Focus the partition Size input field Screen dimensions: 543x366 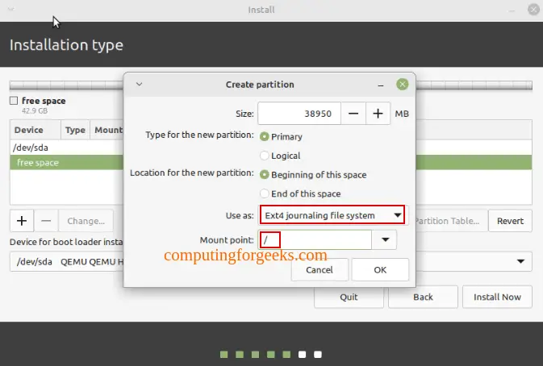tap(299, 114)
